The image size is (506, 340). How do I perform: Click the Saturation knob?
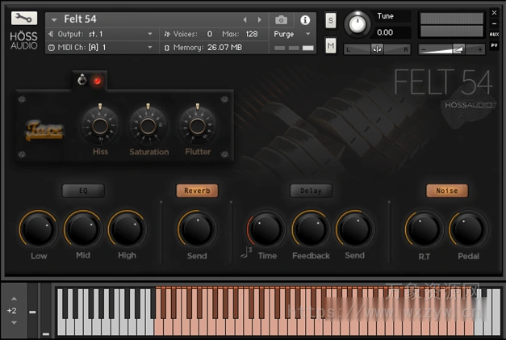click(148, 126)
